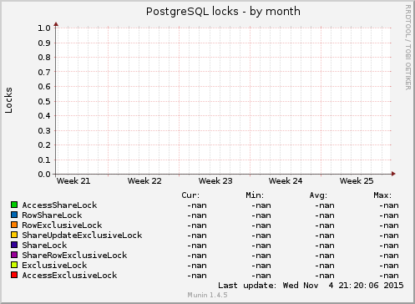Click the Week 24 x-axis label
The width and height of the screenshot is (415, 304).
coord(286,181)
